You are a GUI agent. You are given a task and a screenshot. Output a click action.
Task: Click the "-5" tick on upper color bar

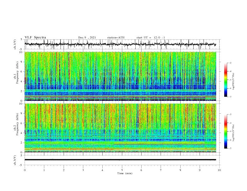point(230,80)
